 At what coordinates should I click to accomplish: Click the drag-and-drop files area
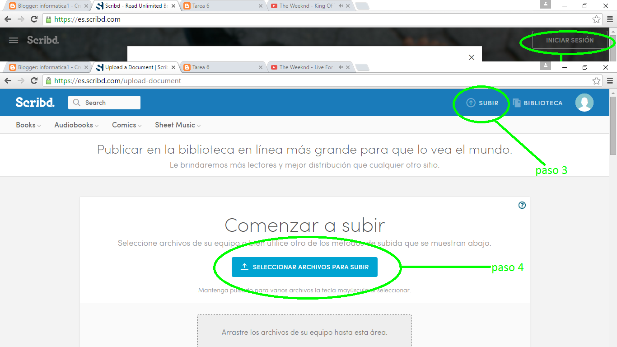pyautogui.click(x=304, y=331)
